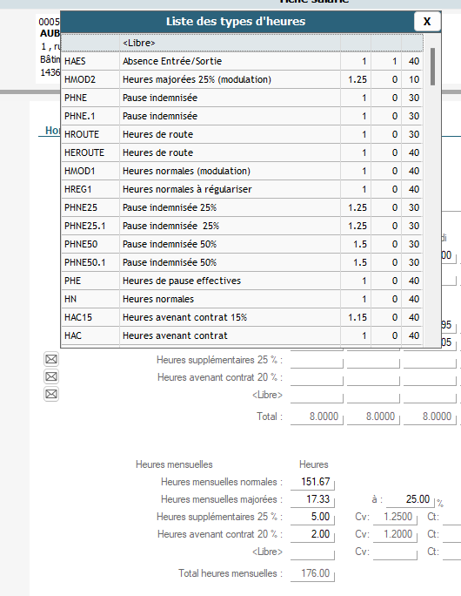This screenshot has height=596, width=461.
Task: Click envelope icon beside the <Libre> row
Action: 51,394
